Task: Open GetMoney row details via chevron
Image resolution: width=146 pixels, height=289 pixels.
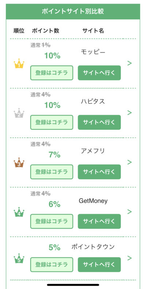Action: [130, 212]
